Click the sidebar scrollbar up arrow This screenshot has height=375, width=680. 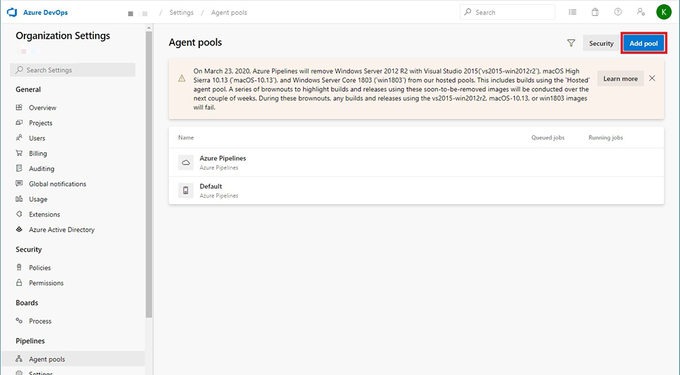click(x=149, y=28)
